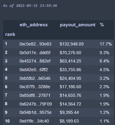The image size is (115, 125).
Task: Click the 17.7% percentage cell
Action: coord(106,44)
